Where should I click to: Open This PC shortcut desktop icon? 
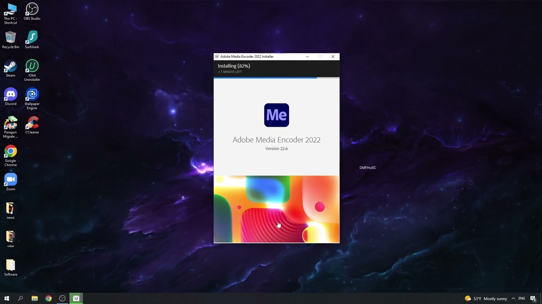tap(11, 14)
